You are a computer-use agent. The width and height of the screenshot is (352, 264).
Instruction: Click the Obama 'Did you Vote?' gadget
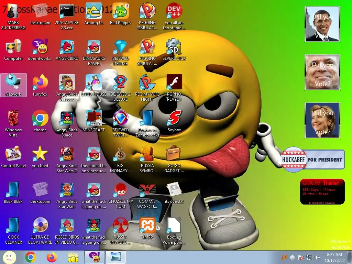pyautogui.click(x=322, y=24)
